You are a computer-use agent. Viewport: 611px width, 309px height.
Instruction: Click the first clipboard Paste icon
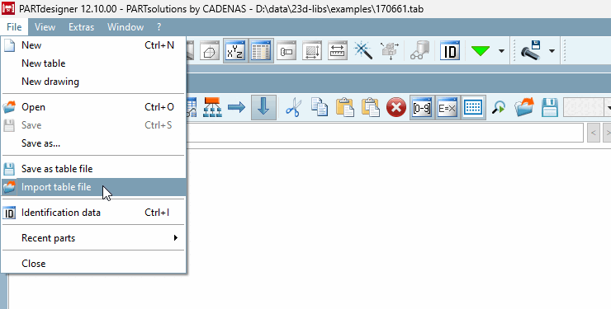click(x=345, y=108)
